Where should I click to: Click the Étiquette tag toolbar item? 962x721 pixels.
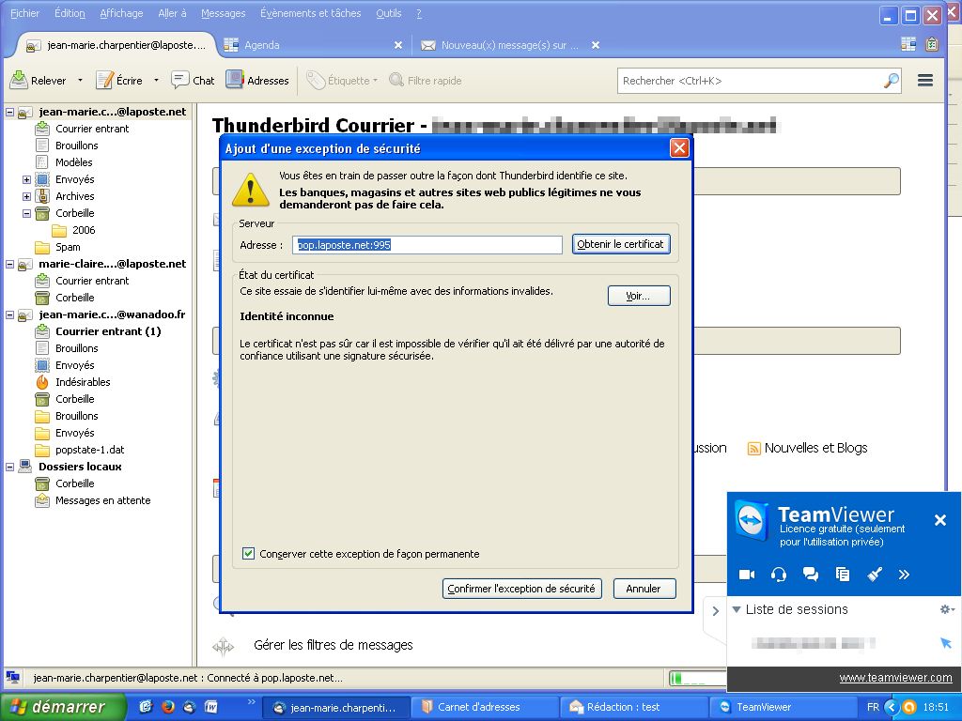(342, 81)
